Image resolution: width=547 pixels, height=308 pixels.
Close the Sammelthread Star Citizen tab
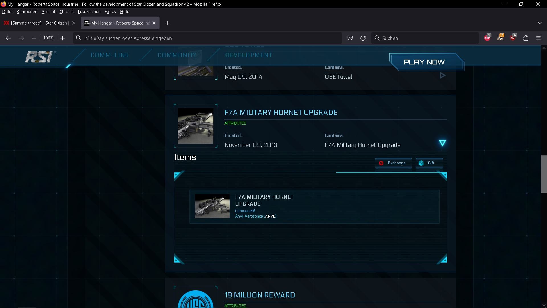(x=74, y=23)
